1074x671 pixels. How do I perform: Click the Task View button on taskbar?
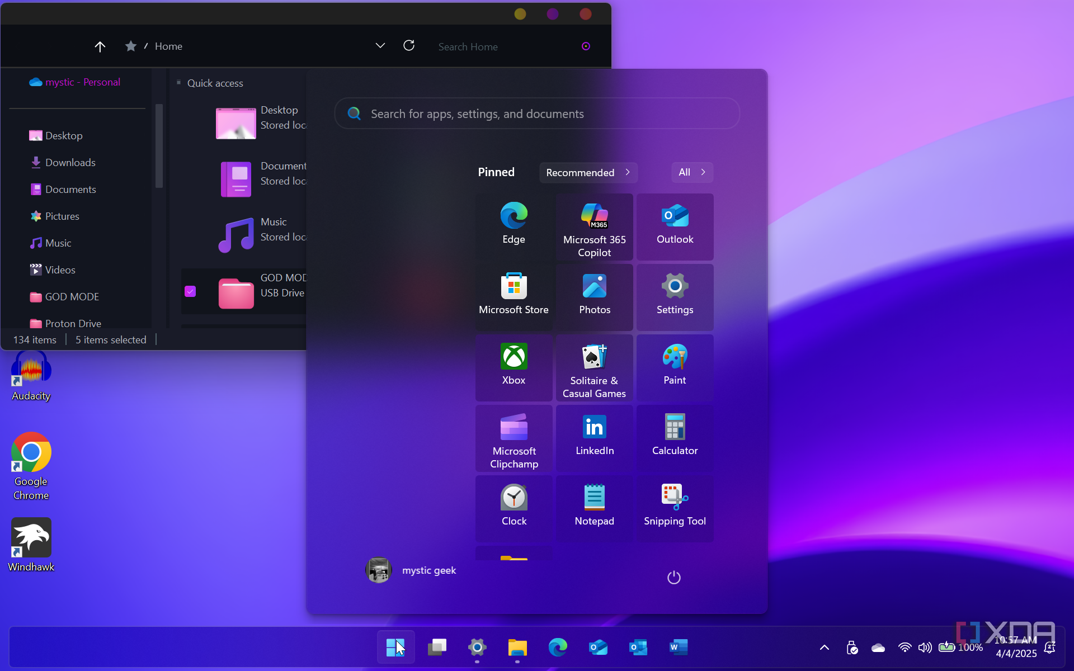437,648
